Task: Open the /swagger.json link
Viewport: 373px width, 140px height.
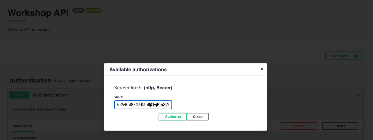Action: click(17, 20)
